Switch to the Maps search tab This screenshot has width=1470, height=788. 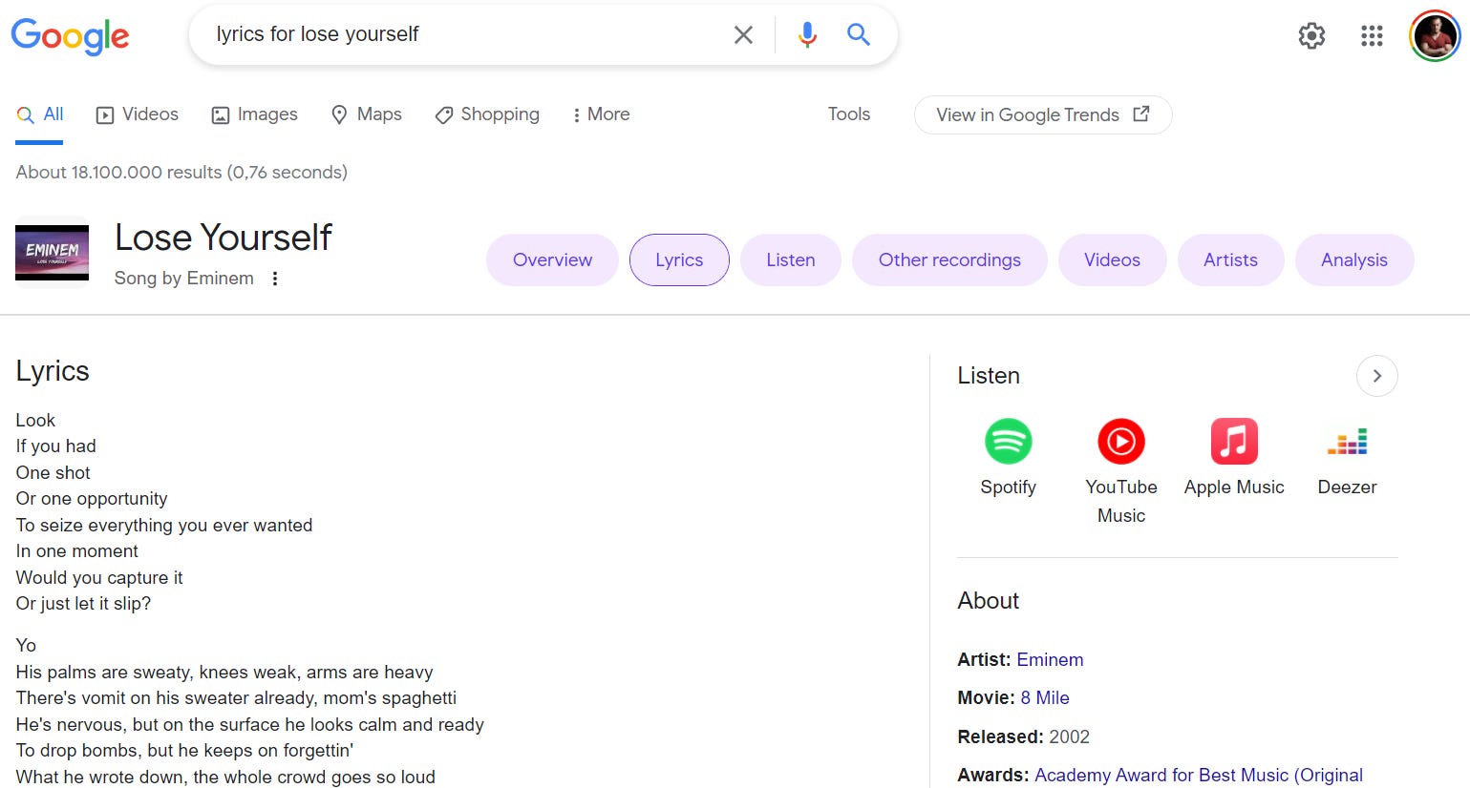click(x=366, y=114)
